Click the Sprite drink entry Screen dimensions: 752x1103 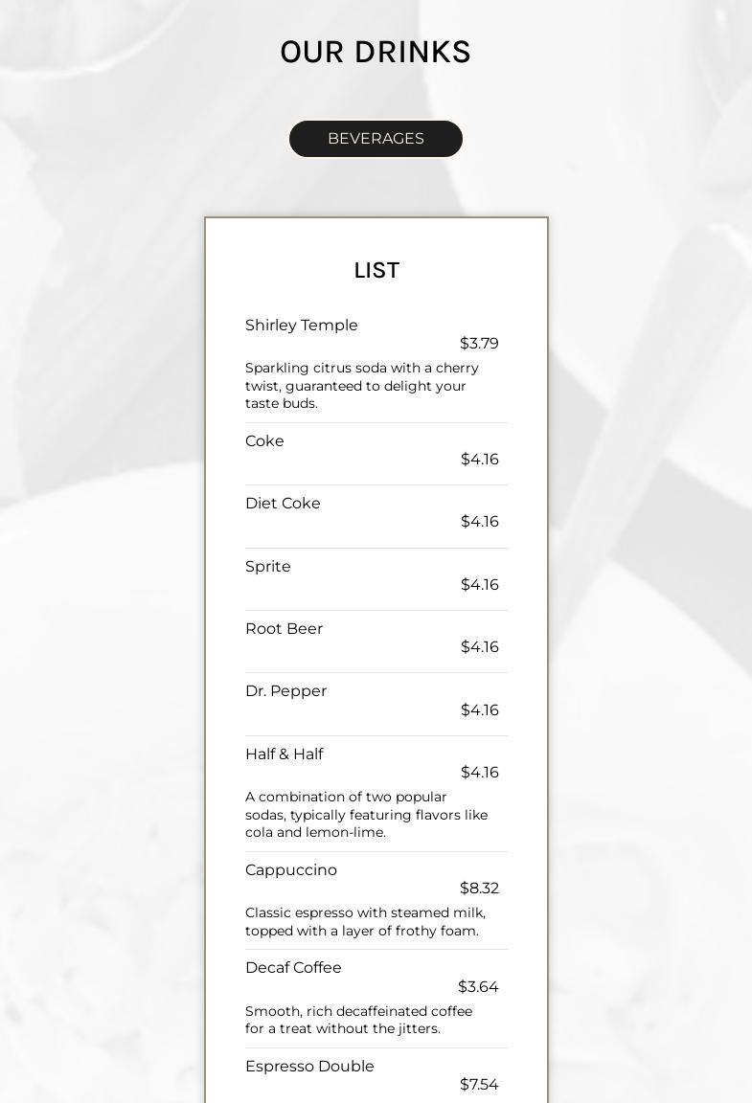[267, 566]
